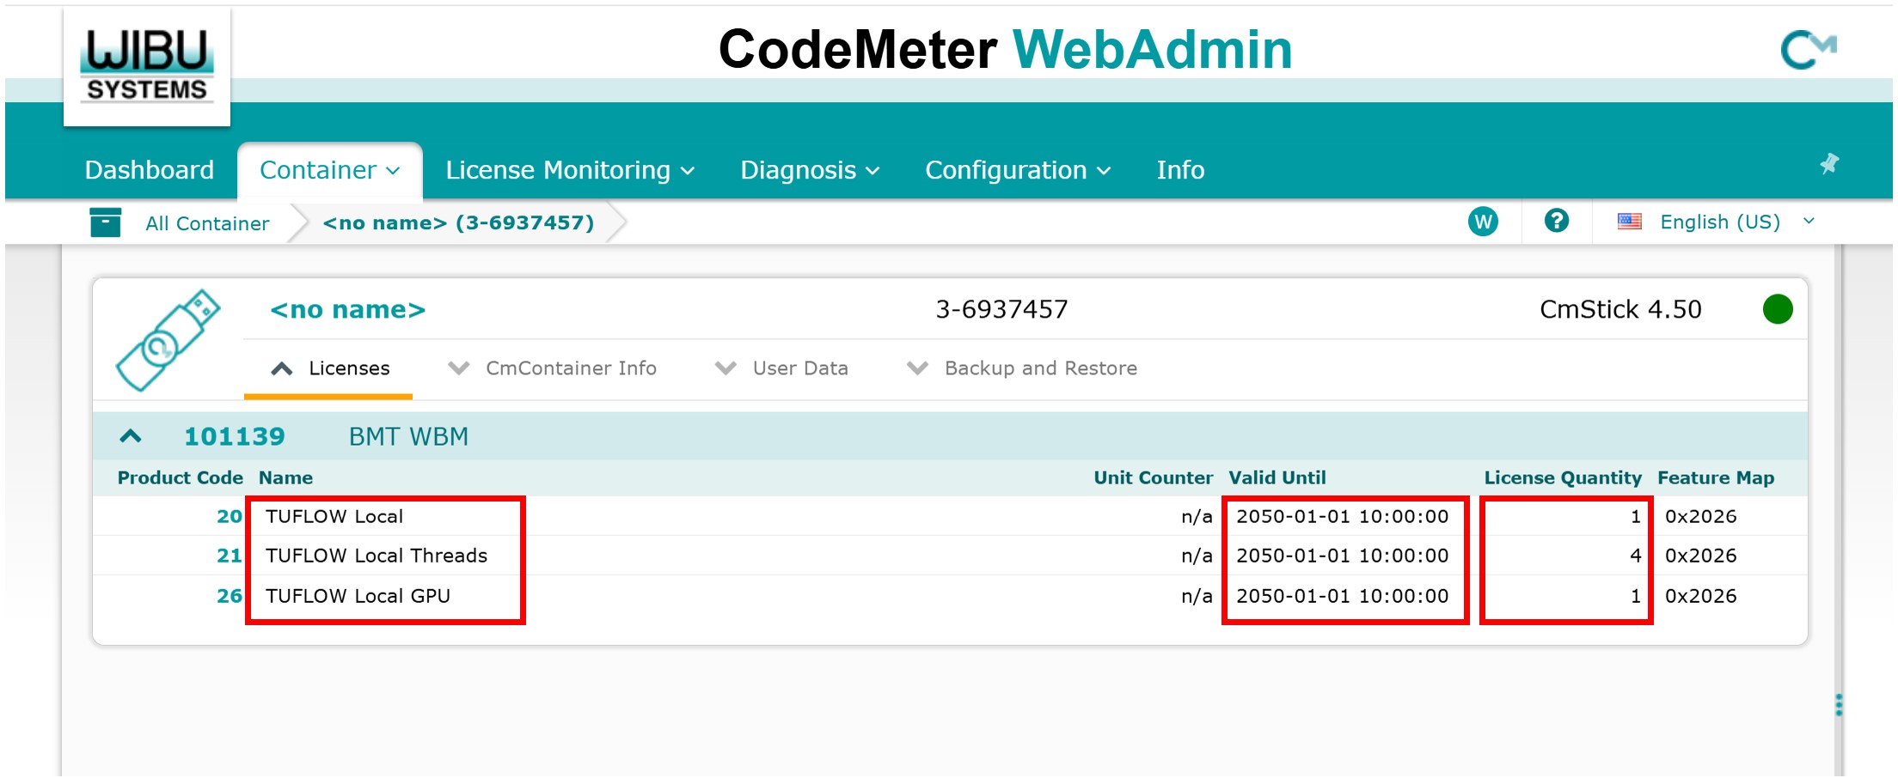Click Unit Counter n/a for TUFLOW Local Threads
Image resolution: width=1898 pixels, height=778 pixels.
pyautogui.click(x=1197, y=556)
